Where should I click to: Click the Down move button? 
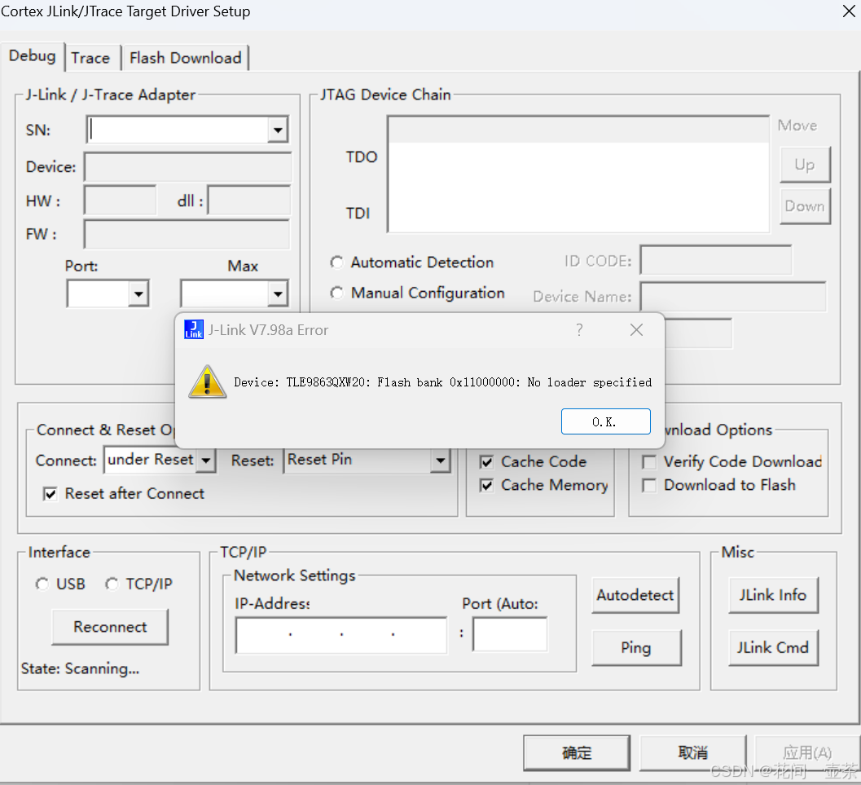pyautogui.click(x=805, y=206)
